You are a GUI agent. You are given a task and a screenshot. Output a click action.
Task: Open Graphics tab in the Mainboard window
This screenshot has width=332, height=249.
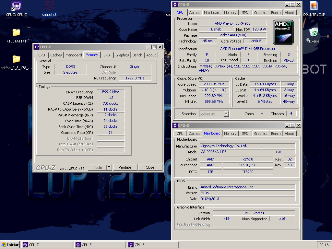[x=260, y=134]
